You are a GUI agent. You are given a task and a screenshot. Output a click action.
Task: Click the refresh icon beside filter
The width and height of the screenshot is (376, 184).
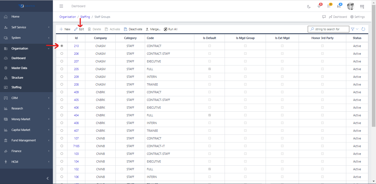[363, 29]
